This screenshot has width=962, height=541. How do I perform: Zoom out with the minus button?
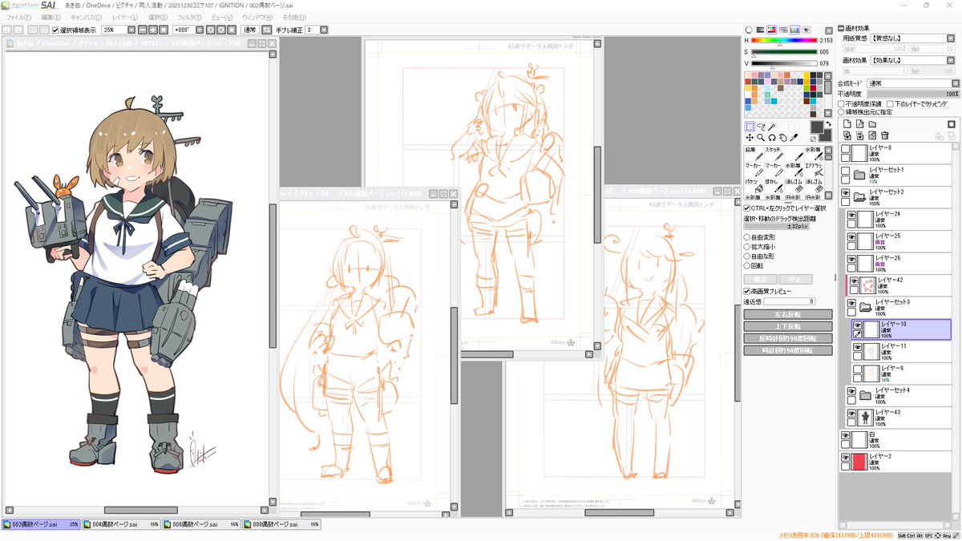point(143,30)
